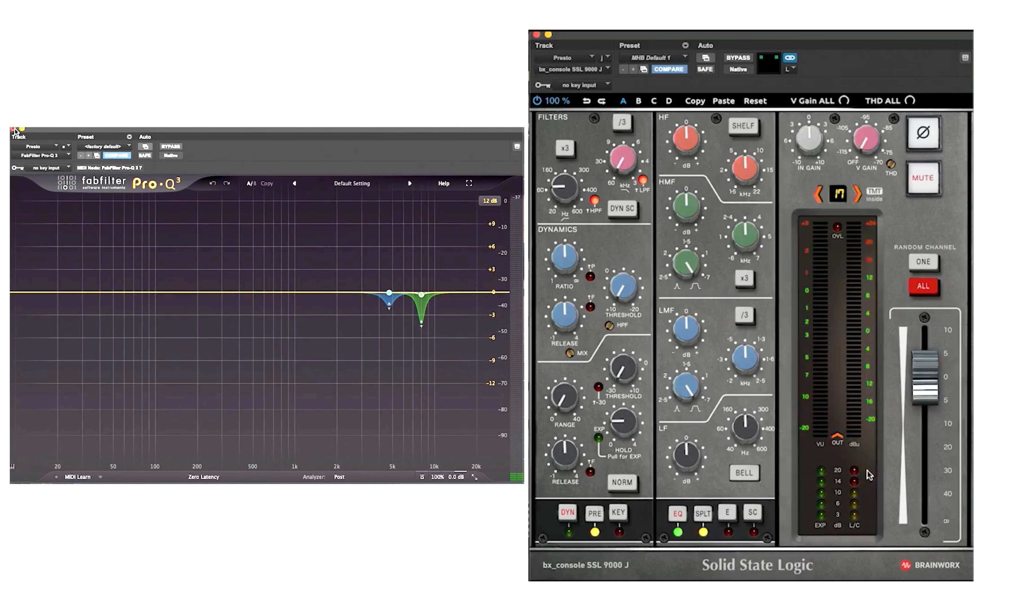Click Copy in bx_console toolbar
The image size is (1031, 590).
pyautogui.click(x=695, y=101)
